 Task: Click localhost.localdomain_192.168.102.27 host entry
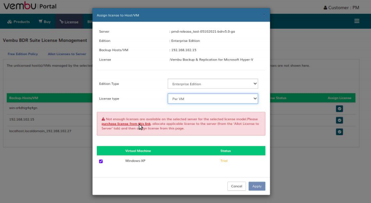(40, 131)
